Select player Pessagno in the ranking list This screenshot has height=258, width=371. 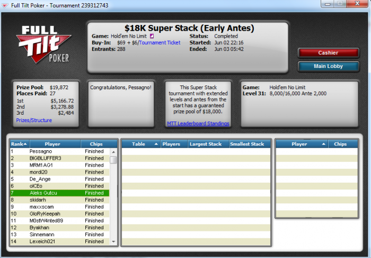click(x=59, y=151)
